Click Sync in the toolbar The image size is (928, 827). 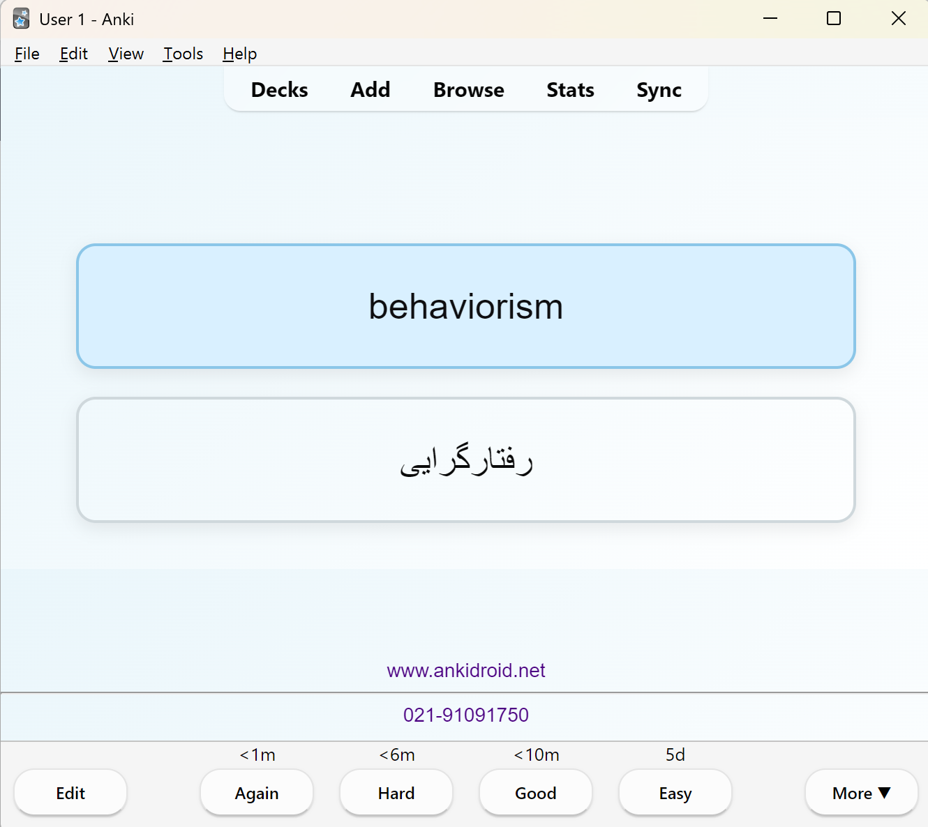(x=659, y=90)
